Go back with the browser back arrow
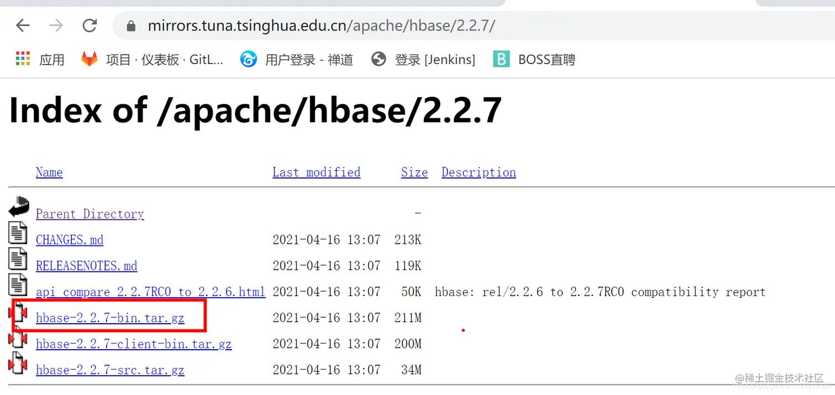The width and height of the screenshot is (835, 395). point(23,25)
